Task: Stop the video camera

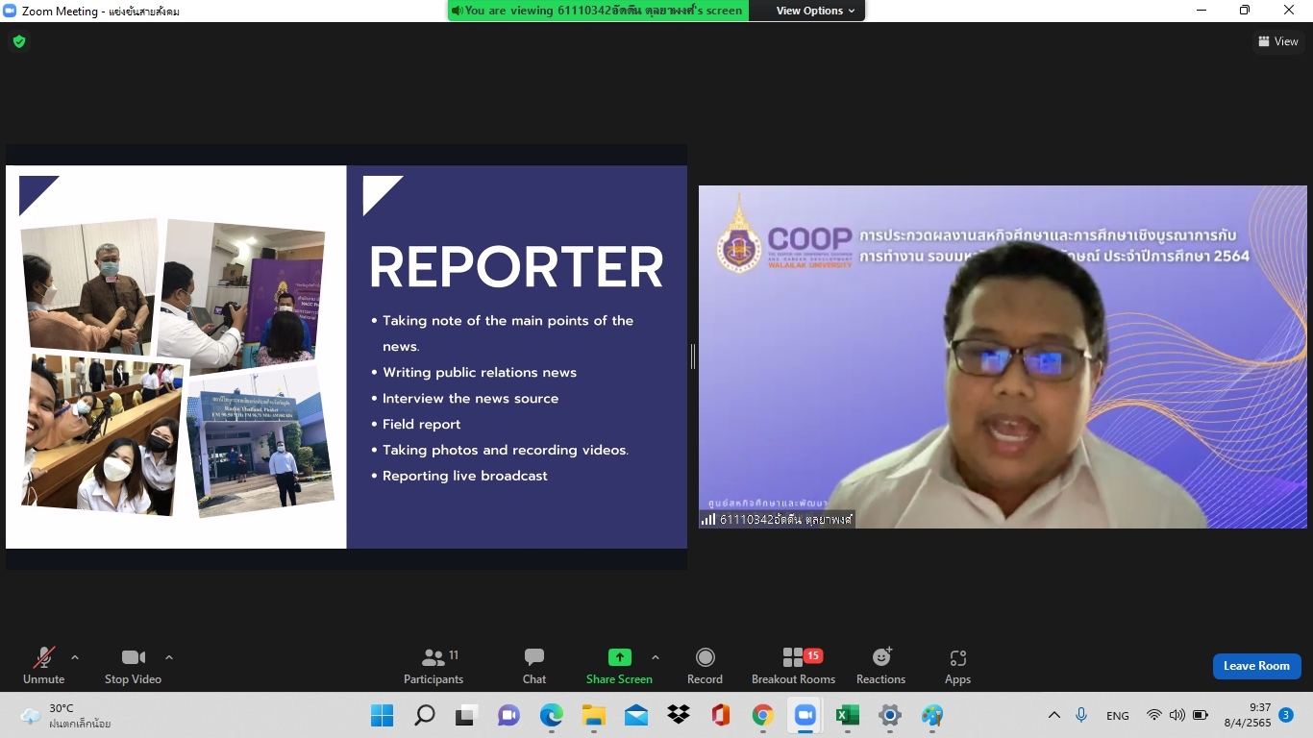Action: (x=133, y=666)
